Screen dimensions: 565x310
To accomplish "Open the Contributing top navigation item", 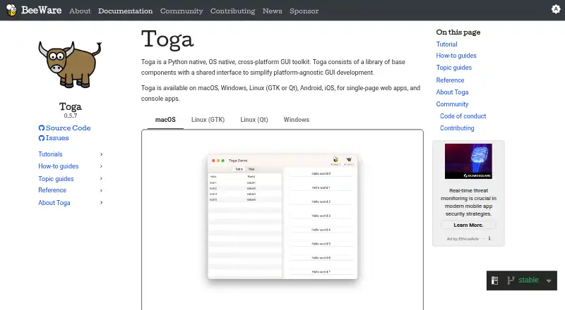I will (233, 11).
